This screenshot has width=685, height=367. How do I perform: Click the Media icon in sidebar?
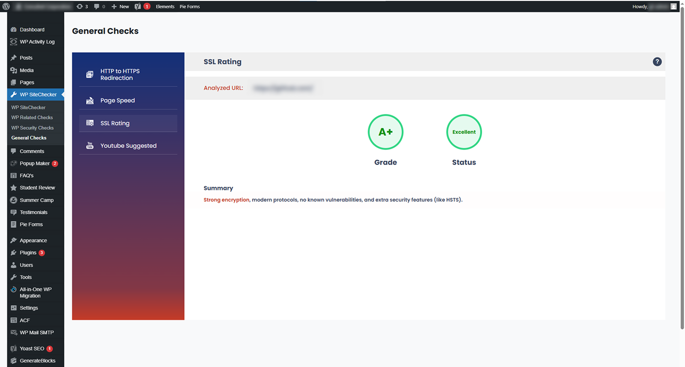[x=13, y=70]
